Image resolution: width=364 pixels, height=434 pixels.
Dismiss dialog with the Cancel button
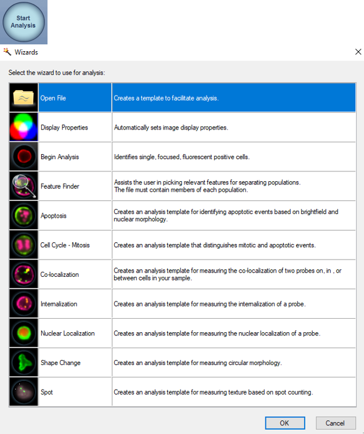(336, 423)
